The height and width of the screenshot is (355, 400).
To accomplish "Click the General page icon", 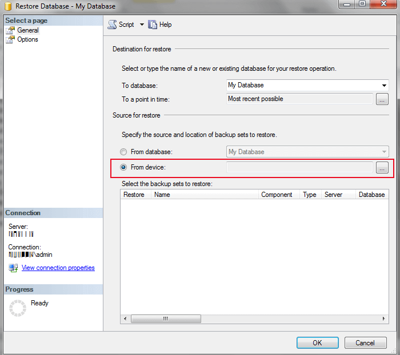I will coord(10,30).
